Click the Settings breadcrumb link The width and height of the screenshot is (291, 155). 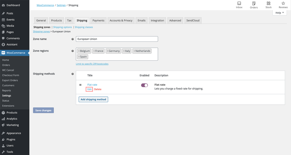pos(61,5)
